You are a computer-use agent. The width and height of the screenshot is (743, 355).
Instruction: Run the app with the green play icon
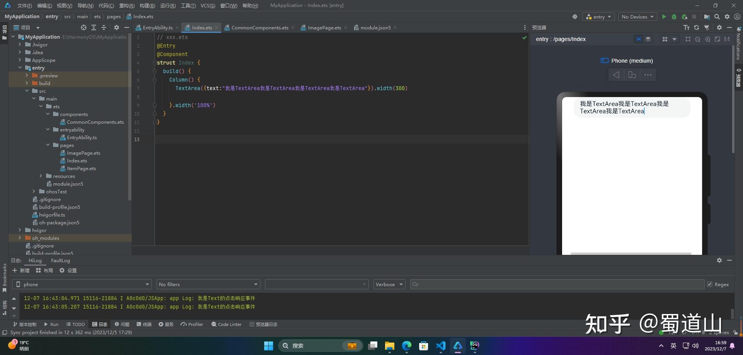[664, 17]
